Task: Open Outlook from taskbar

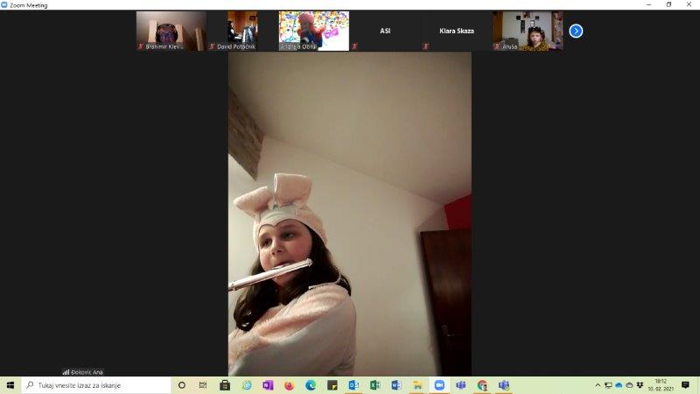Action: [353, 385]
